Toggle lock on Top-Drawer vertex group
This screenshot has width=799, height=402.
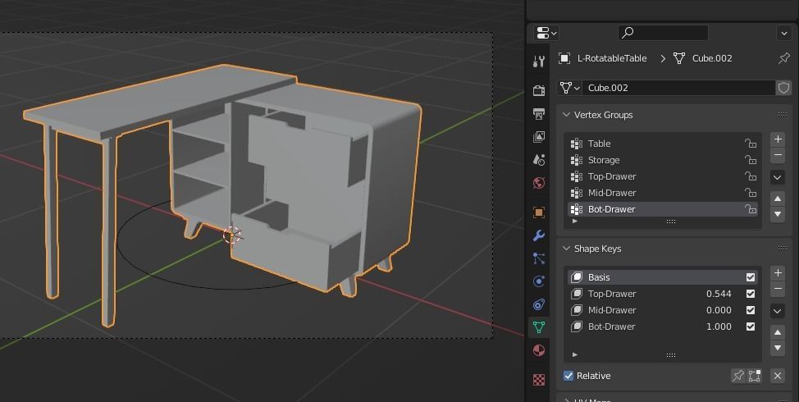point(751,176)
